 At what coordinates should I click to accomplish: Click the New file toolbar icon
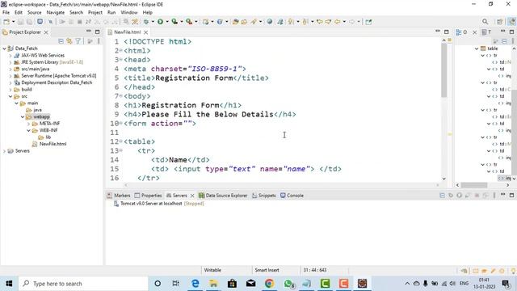tap(6, 22)
